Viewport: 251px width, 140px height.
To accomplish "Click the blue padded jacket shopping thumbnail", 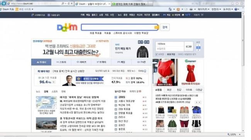I will 197,110.
